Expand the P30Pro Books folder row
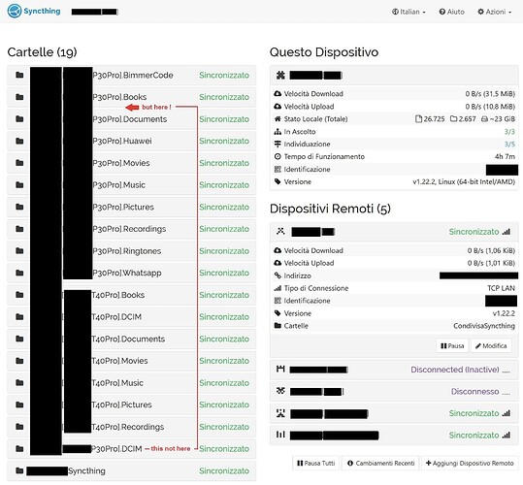 [x=131, y=97]
